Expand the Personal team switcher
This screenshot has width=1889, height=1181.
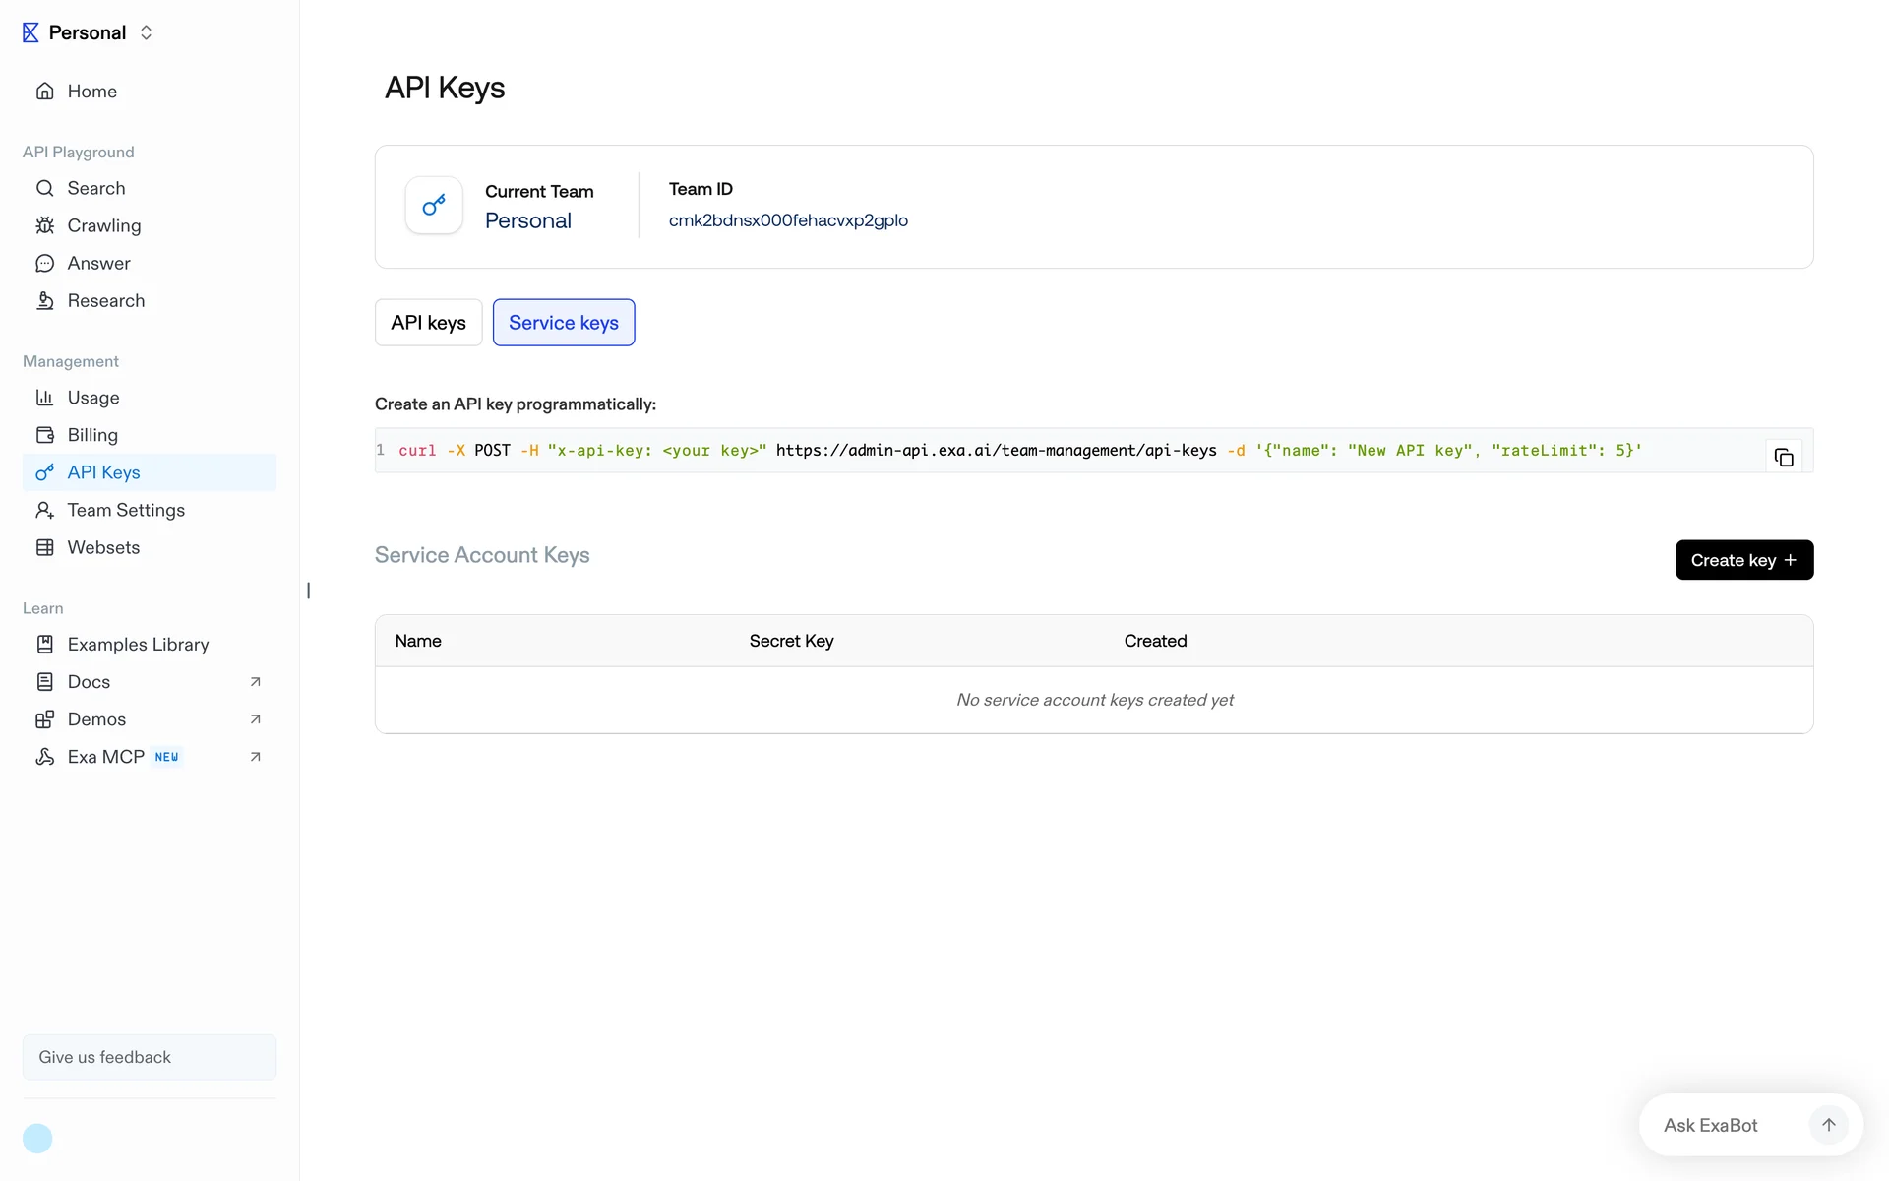click(146, 32)
